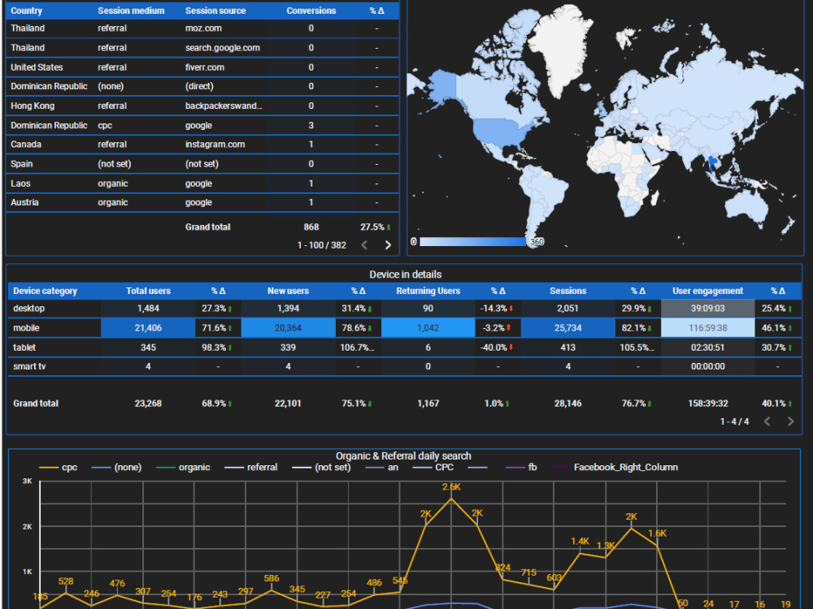Go to next page of country table
The image size is (813, 609).
388,245
